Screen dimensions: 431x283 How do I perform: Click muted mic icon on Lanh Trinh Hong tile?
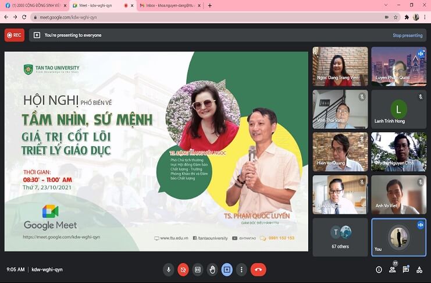click(421, 97)
